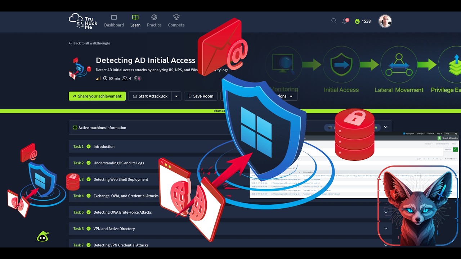Click the TryHackMe cloud logo
This screenshot has width=461, height=259.
click(83, 21)
